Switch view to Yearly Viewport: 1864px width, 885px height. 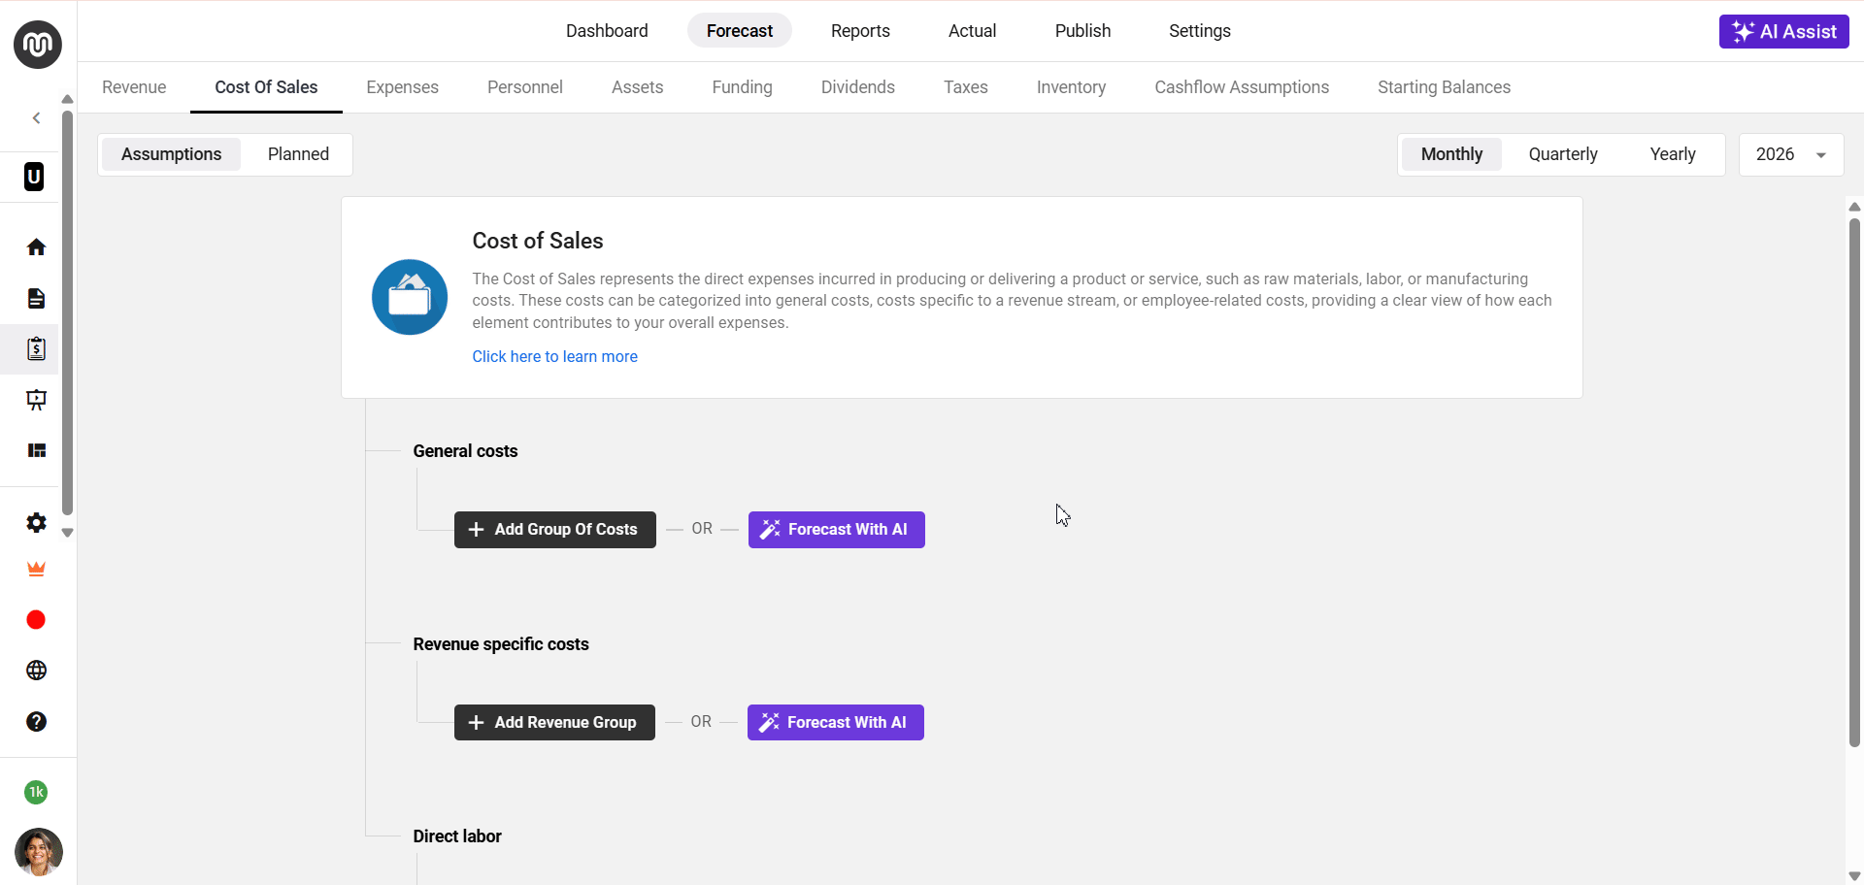(x=1672, y=154)
